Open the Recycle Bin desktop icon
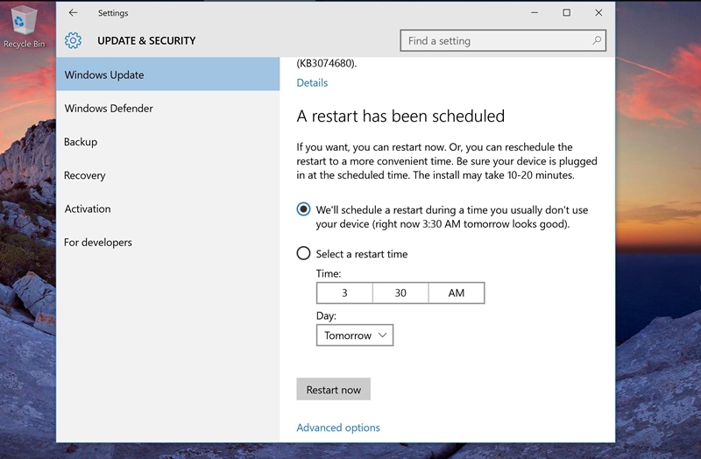701x459 pixels. pyautogui.click(x=24, y=26)
